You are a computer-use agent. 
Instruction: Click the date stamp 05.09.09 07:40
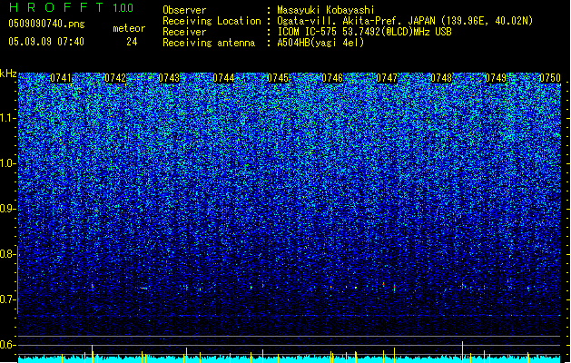point(46,42)
